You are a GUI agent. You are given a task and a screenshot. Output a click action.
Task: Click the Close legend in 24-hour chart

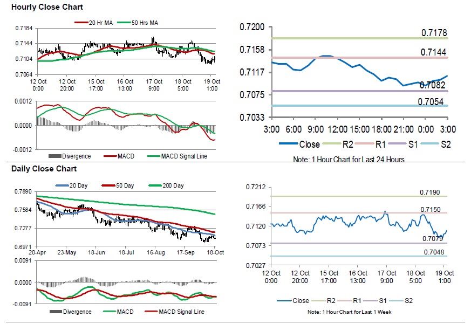(x=299, y=144)
